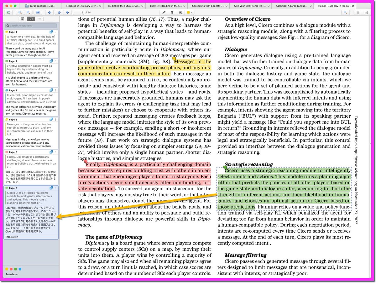376x283 pixels.
Task: Go to next page with down arrow
Action: tap(67, 12)
